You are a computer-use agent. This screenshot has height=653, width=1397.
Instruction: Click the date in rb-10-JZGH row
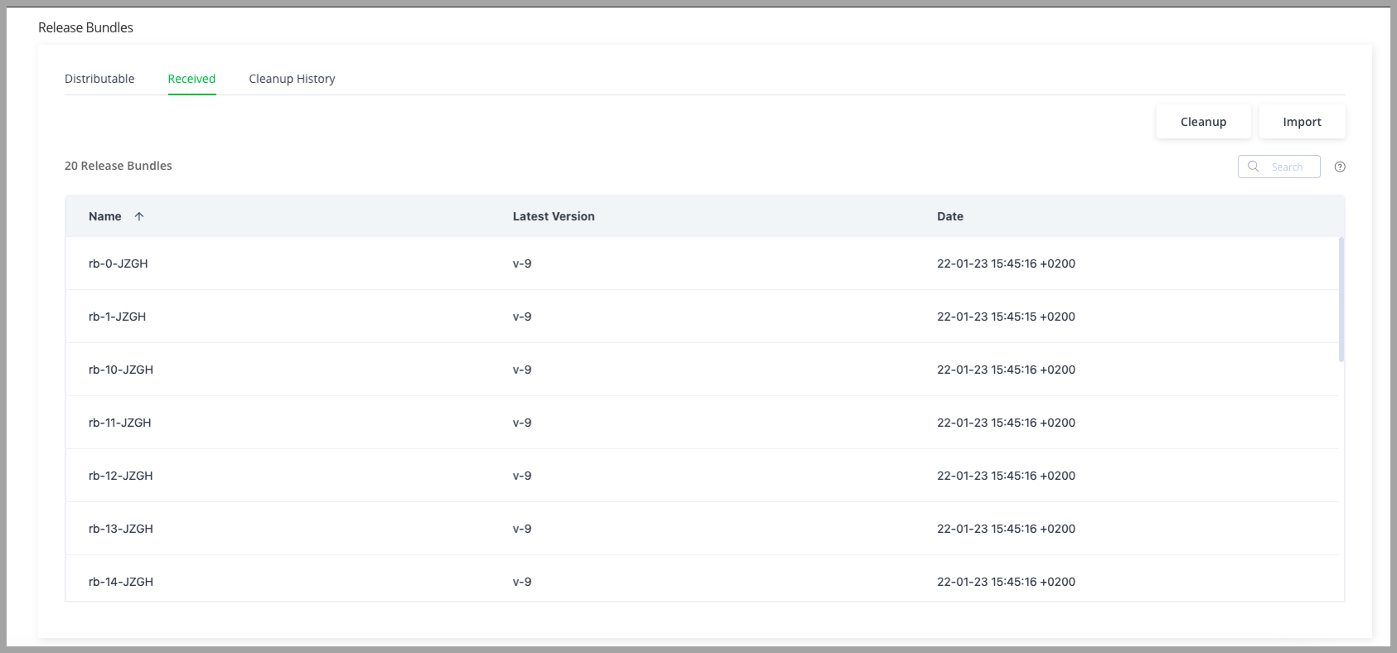1007,370
